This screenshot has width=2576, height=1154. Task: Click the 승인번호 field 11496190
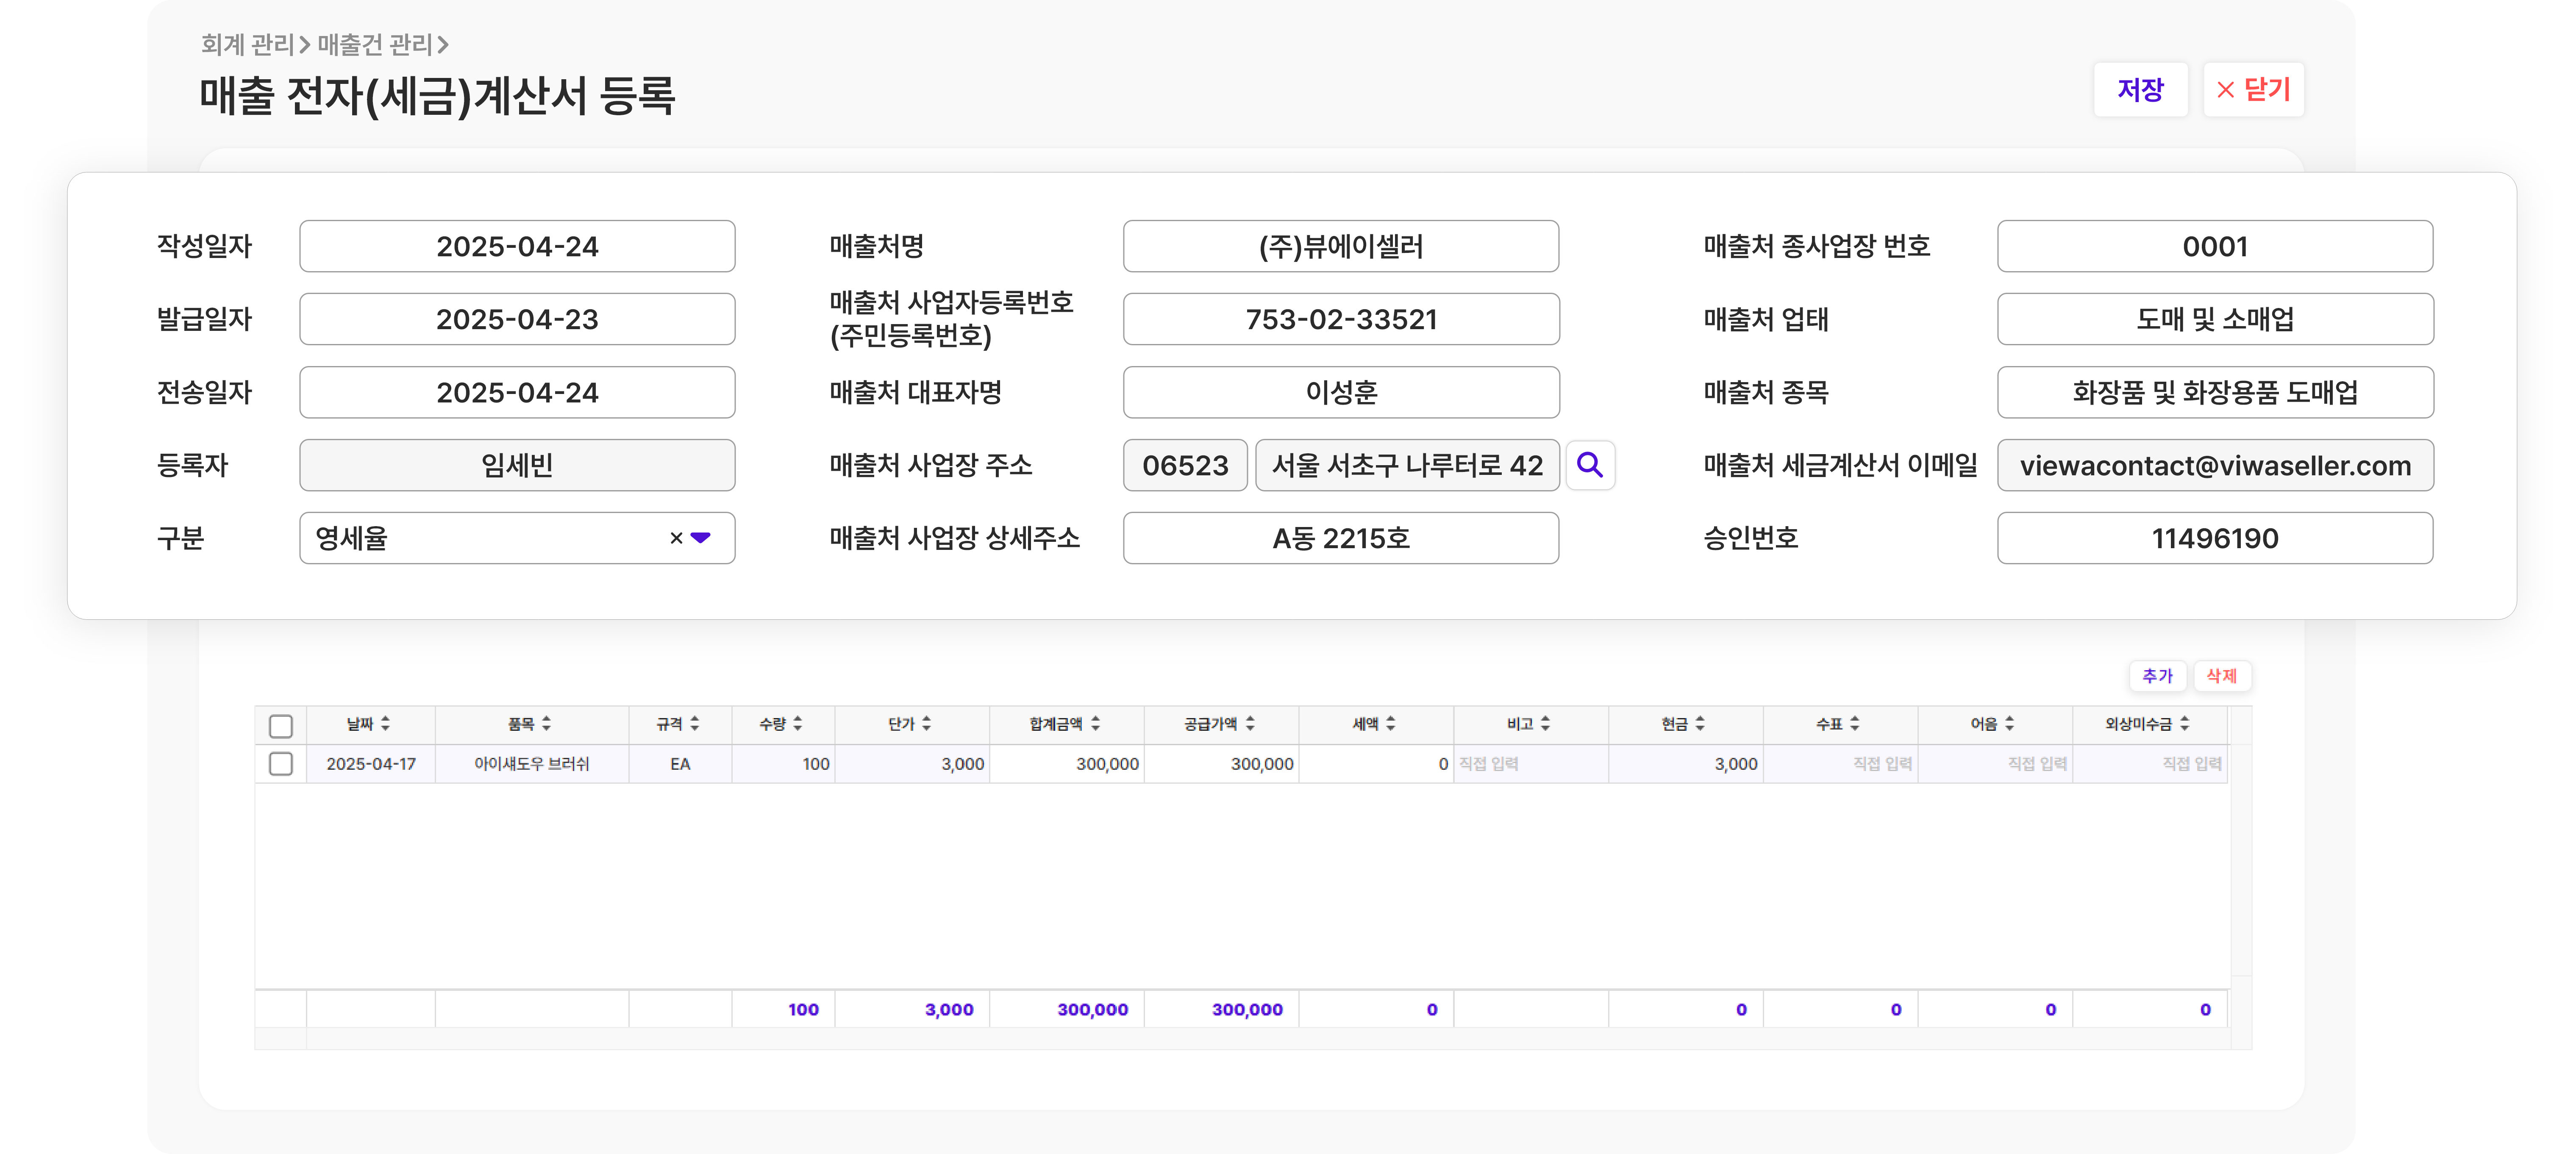pos(2215,538)
